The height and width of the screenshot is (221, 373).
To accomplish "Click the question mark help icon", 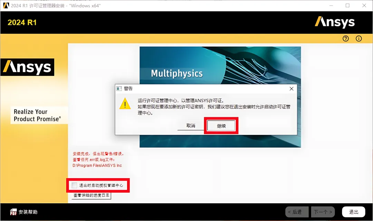I will tap(346, 39).
